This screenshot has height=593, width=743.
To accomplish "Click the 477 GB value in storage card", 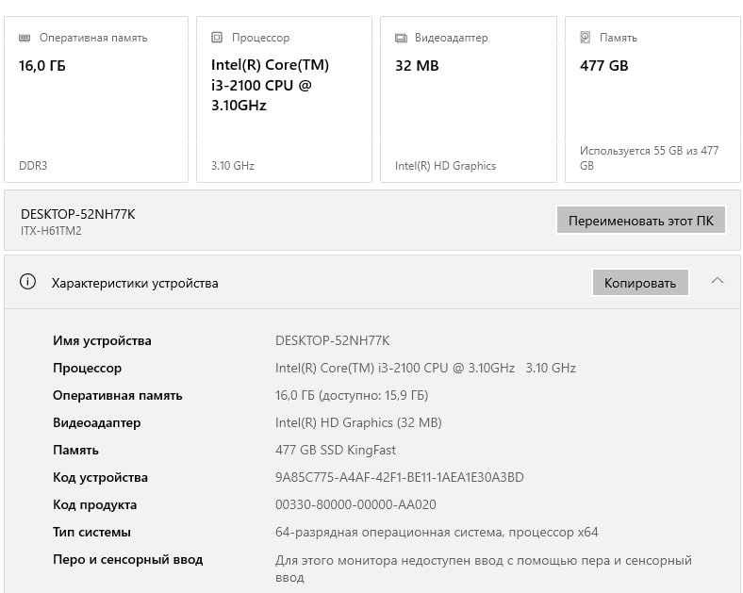I will coord(604,66).
